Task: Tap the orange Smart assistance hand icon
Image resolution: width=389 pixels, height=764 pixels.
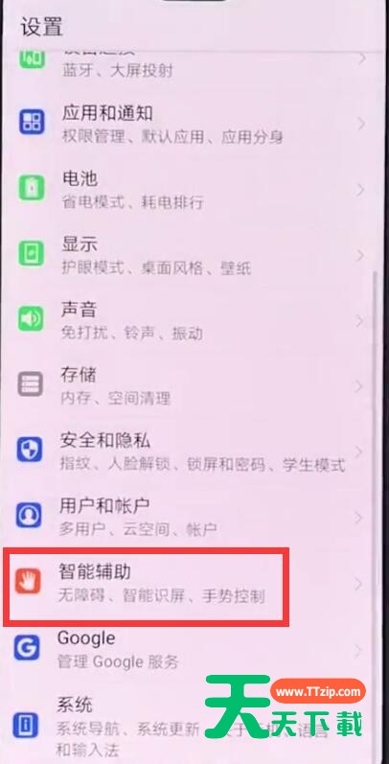Action: (28, 581)
